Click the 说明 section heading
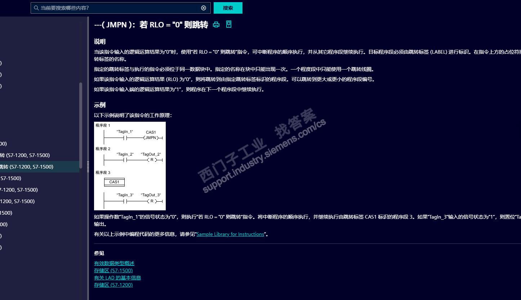 pyautogui.click(x=100, y=41)
